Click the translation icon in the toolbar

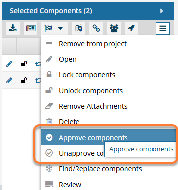point(78,28)
